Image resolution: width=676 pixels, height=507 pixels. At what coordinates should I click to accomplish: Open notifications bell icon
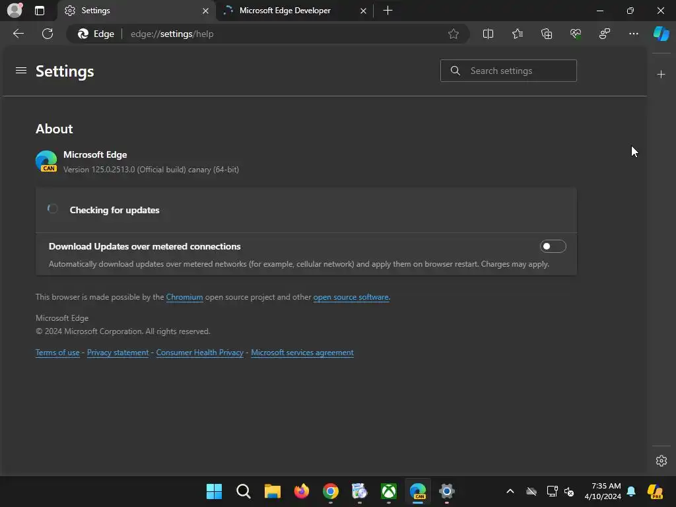[631, 491]
